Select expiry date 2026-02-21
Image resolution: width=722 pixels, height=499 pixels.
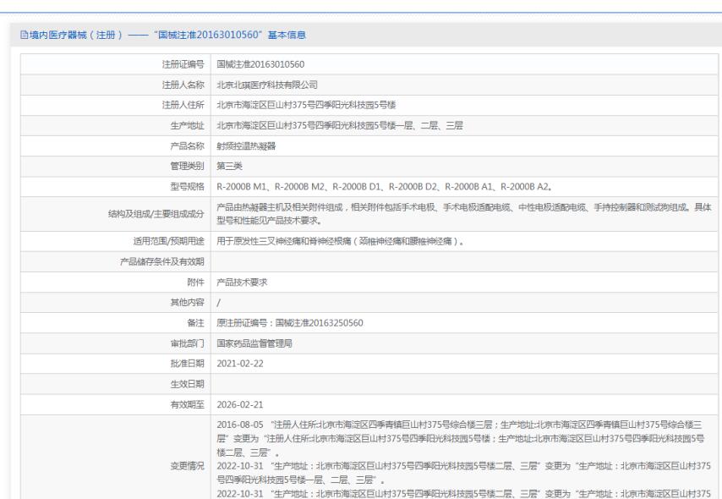[x=240, y=404]
